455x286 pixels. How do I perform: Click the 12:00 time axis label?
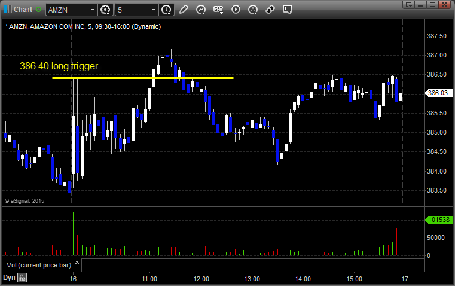pyautogui.click(x=201, y=279)
